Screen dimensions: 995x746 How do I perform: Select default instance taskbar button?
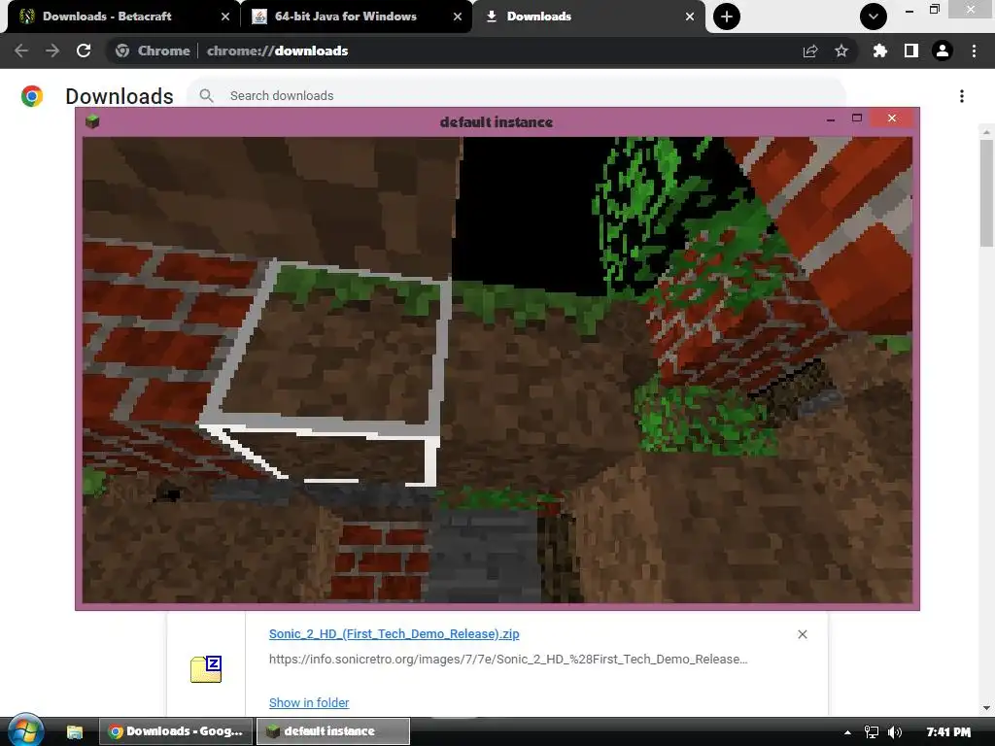tap(333, 731)
